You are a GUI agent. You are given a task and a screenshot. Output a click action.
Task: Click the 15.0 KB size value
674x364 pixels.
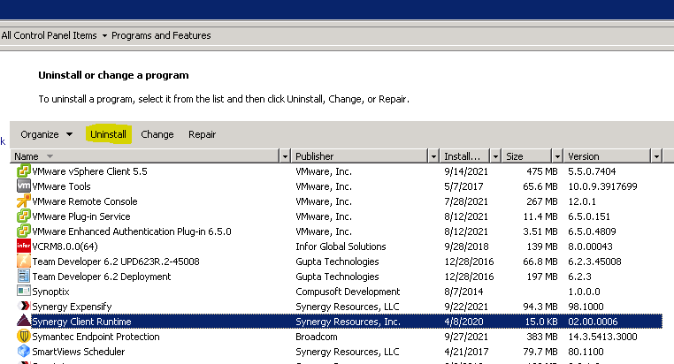[x=541, y=322]
